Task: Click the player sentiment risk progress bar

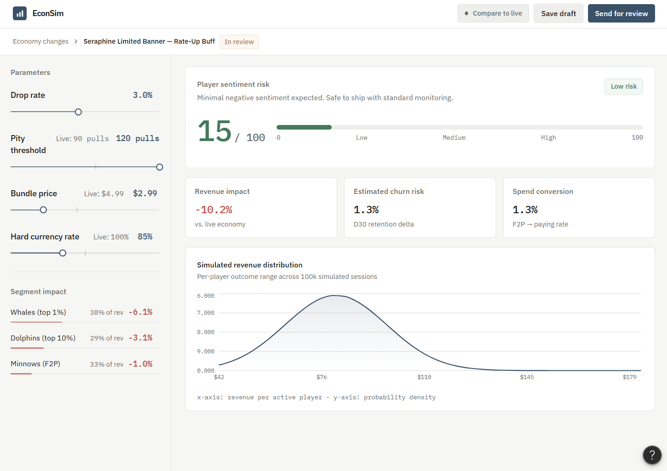Action: 460,127
